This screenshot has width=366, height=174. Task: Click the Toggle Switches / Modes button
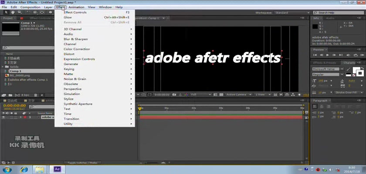(x=83, y=163)
